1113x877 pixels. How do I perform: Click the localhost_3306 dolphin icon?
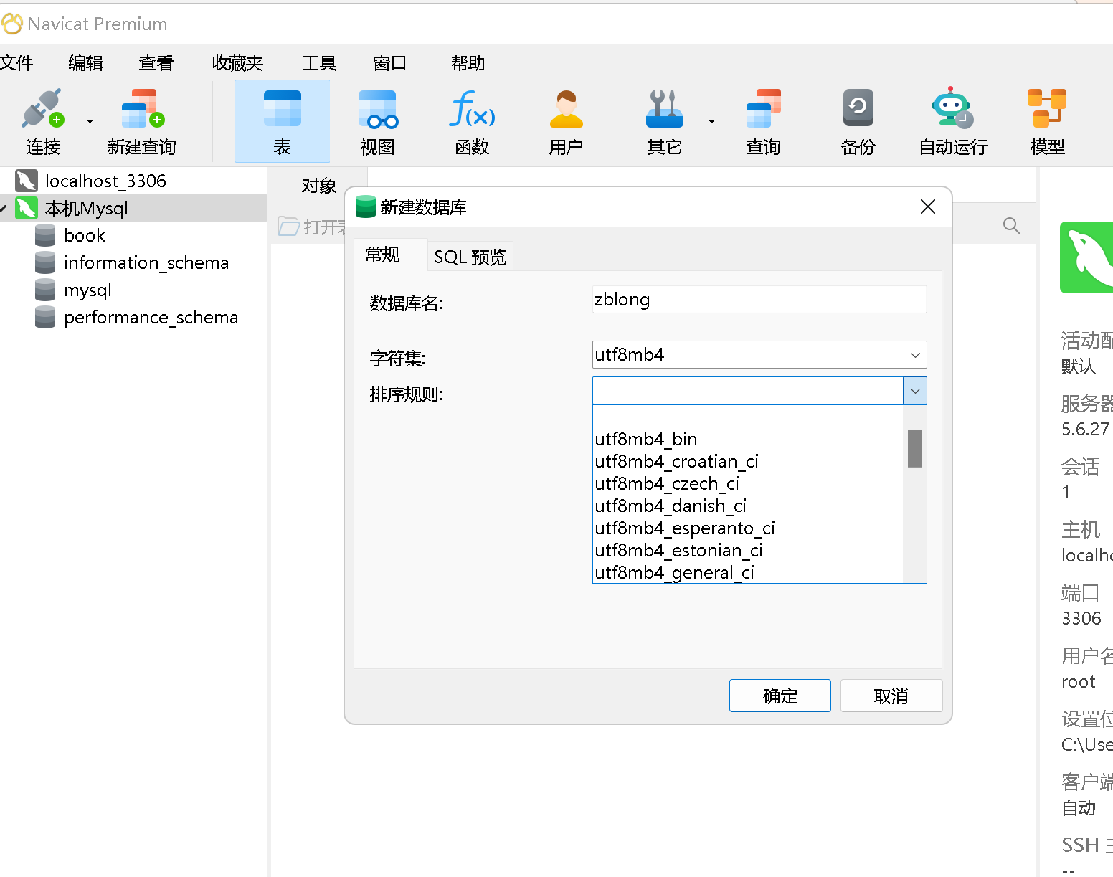point(27,181)
